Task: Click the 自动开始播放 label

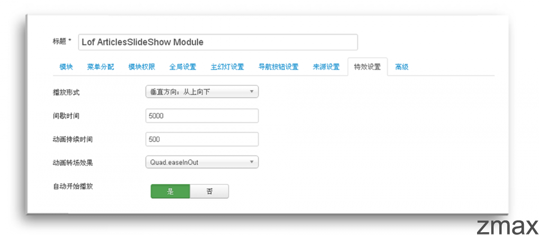Action: (x=72, y=186)
